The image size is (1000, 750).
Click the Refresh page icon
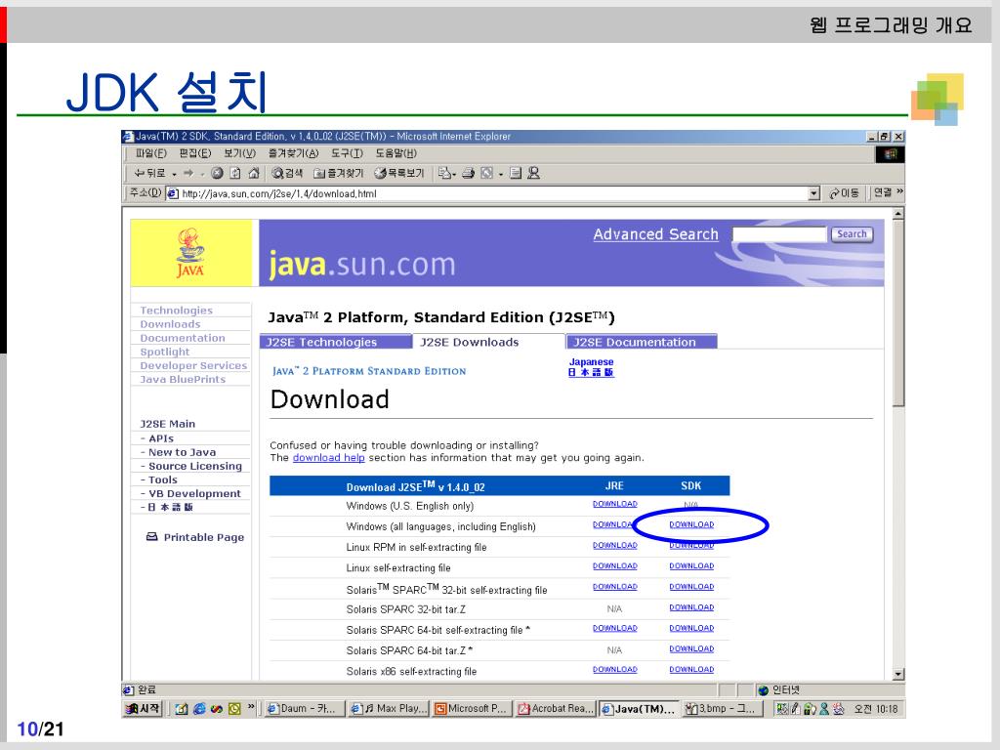[x=235, y=174]
